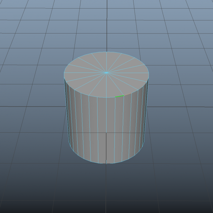
Task: Pick the front-center vertex on the top rim
Action: 106,98
